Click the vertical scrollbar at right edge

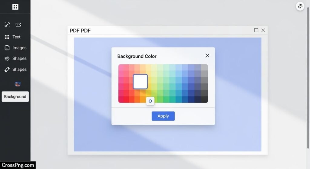pos(308,78)
